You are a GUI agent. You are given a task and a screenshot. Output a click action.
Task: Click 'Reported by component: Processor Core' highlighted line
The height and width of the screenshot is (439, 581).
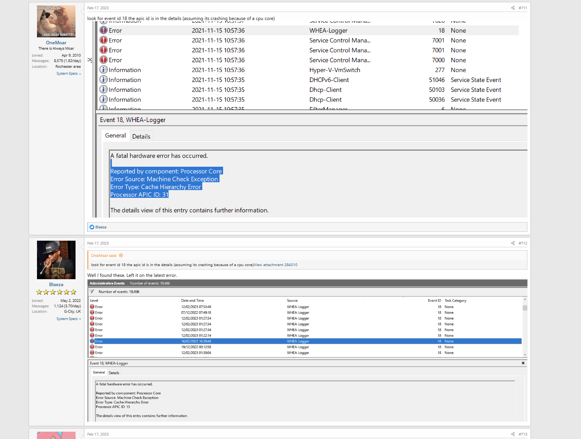(x=166, y=171)
